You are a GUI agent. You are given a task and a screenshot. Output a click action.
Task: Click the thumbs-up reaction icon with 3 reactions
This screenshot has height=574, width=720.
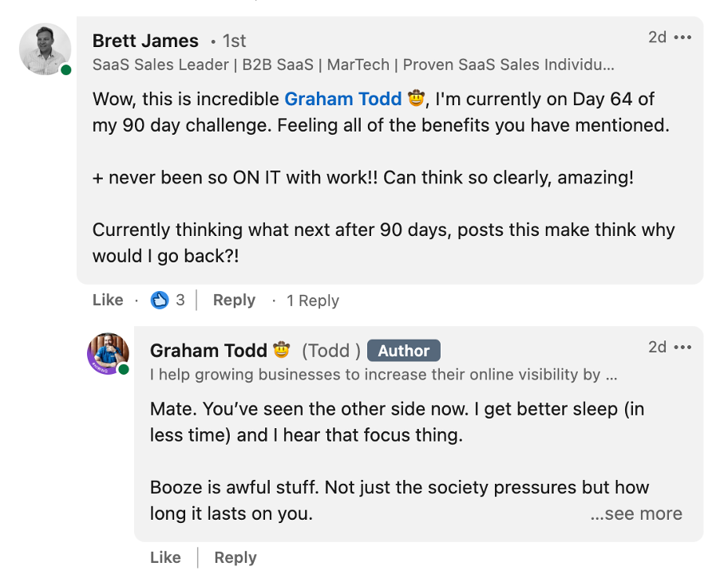pos(160,301)
